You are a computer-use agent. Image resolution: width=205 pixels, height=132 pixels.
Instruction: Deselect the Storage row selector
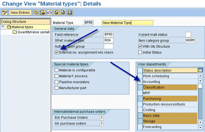pos(140,121)
